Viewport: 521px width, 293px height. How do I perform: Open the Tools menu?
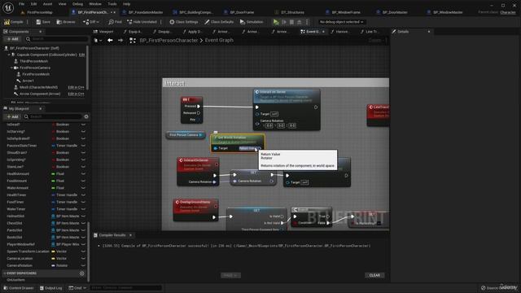112,4
